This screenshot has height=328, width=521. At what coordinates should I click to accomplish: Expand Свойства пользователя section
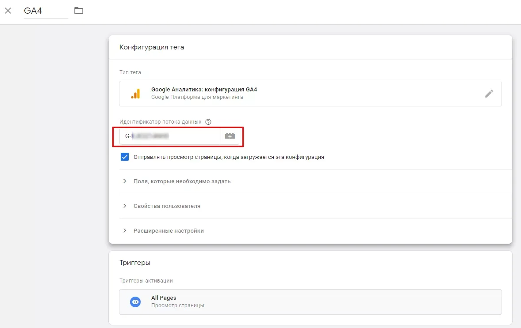[315, 206]
